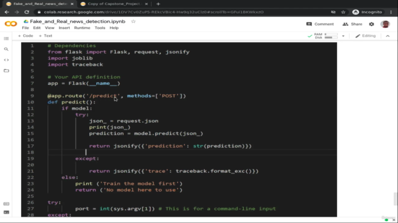Open the Tools menu
This screenshot has width=398, height=223.
[x=100, y=28]
